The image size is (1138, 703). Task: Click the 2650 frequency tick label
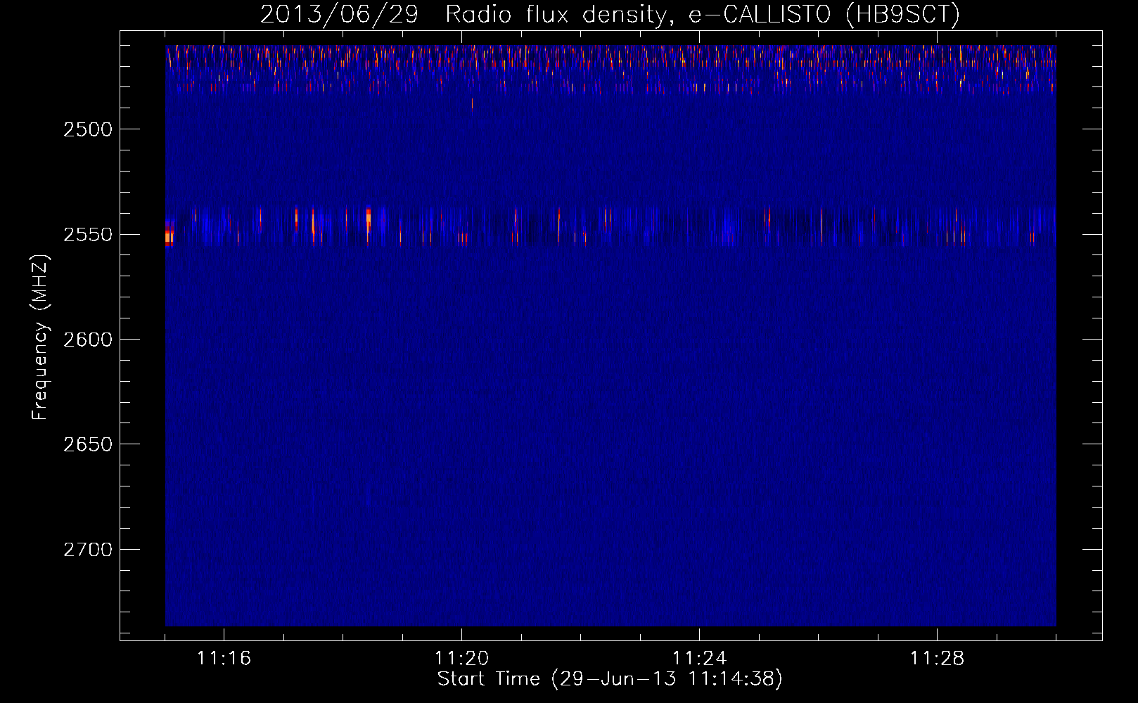(x=87, y=444)
